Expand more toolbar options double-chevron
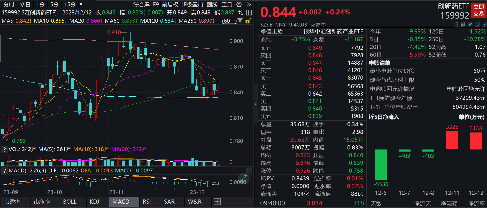 point(249,4)
